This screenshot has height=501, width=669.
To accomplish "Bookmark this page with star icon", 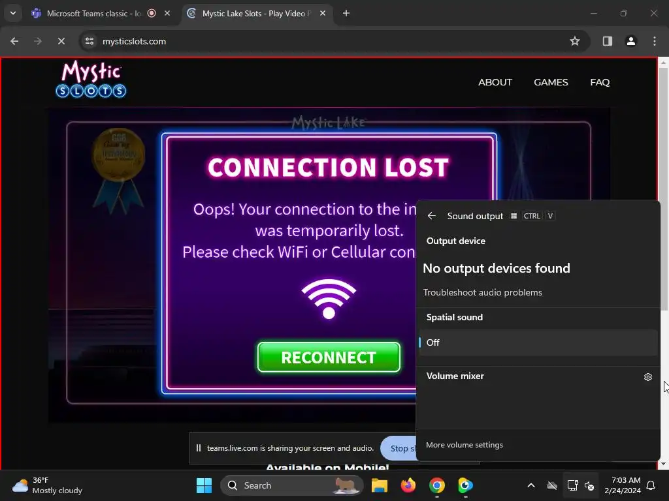I will tap(575, 41).
